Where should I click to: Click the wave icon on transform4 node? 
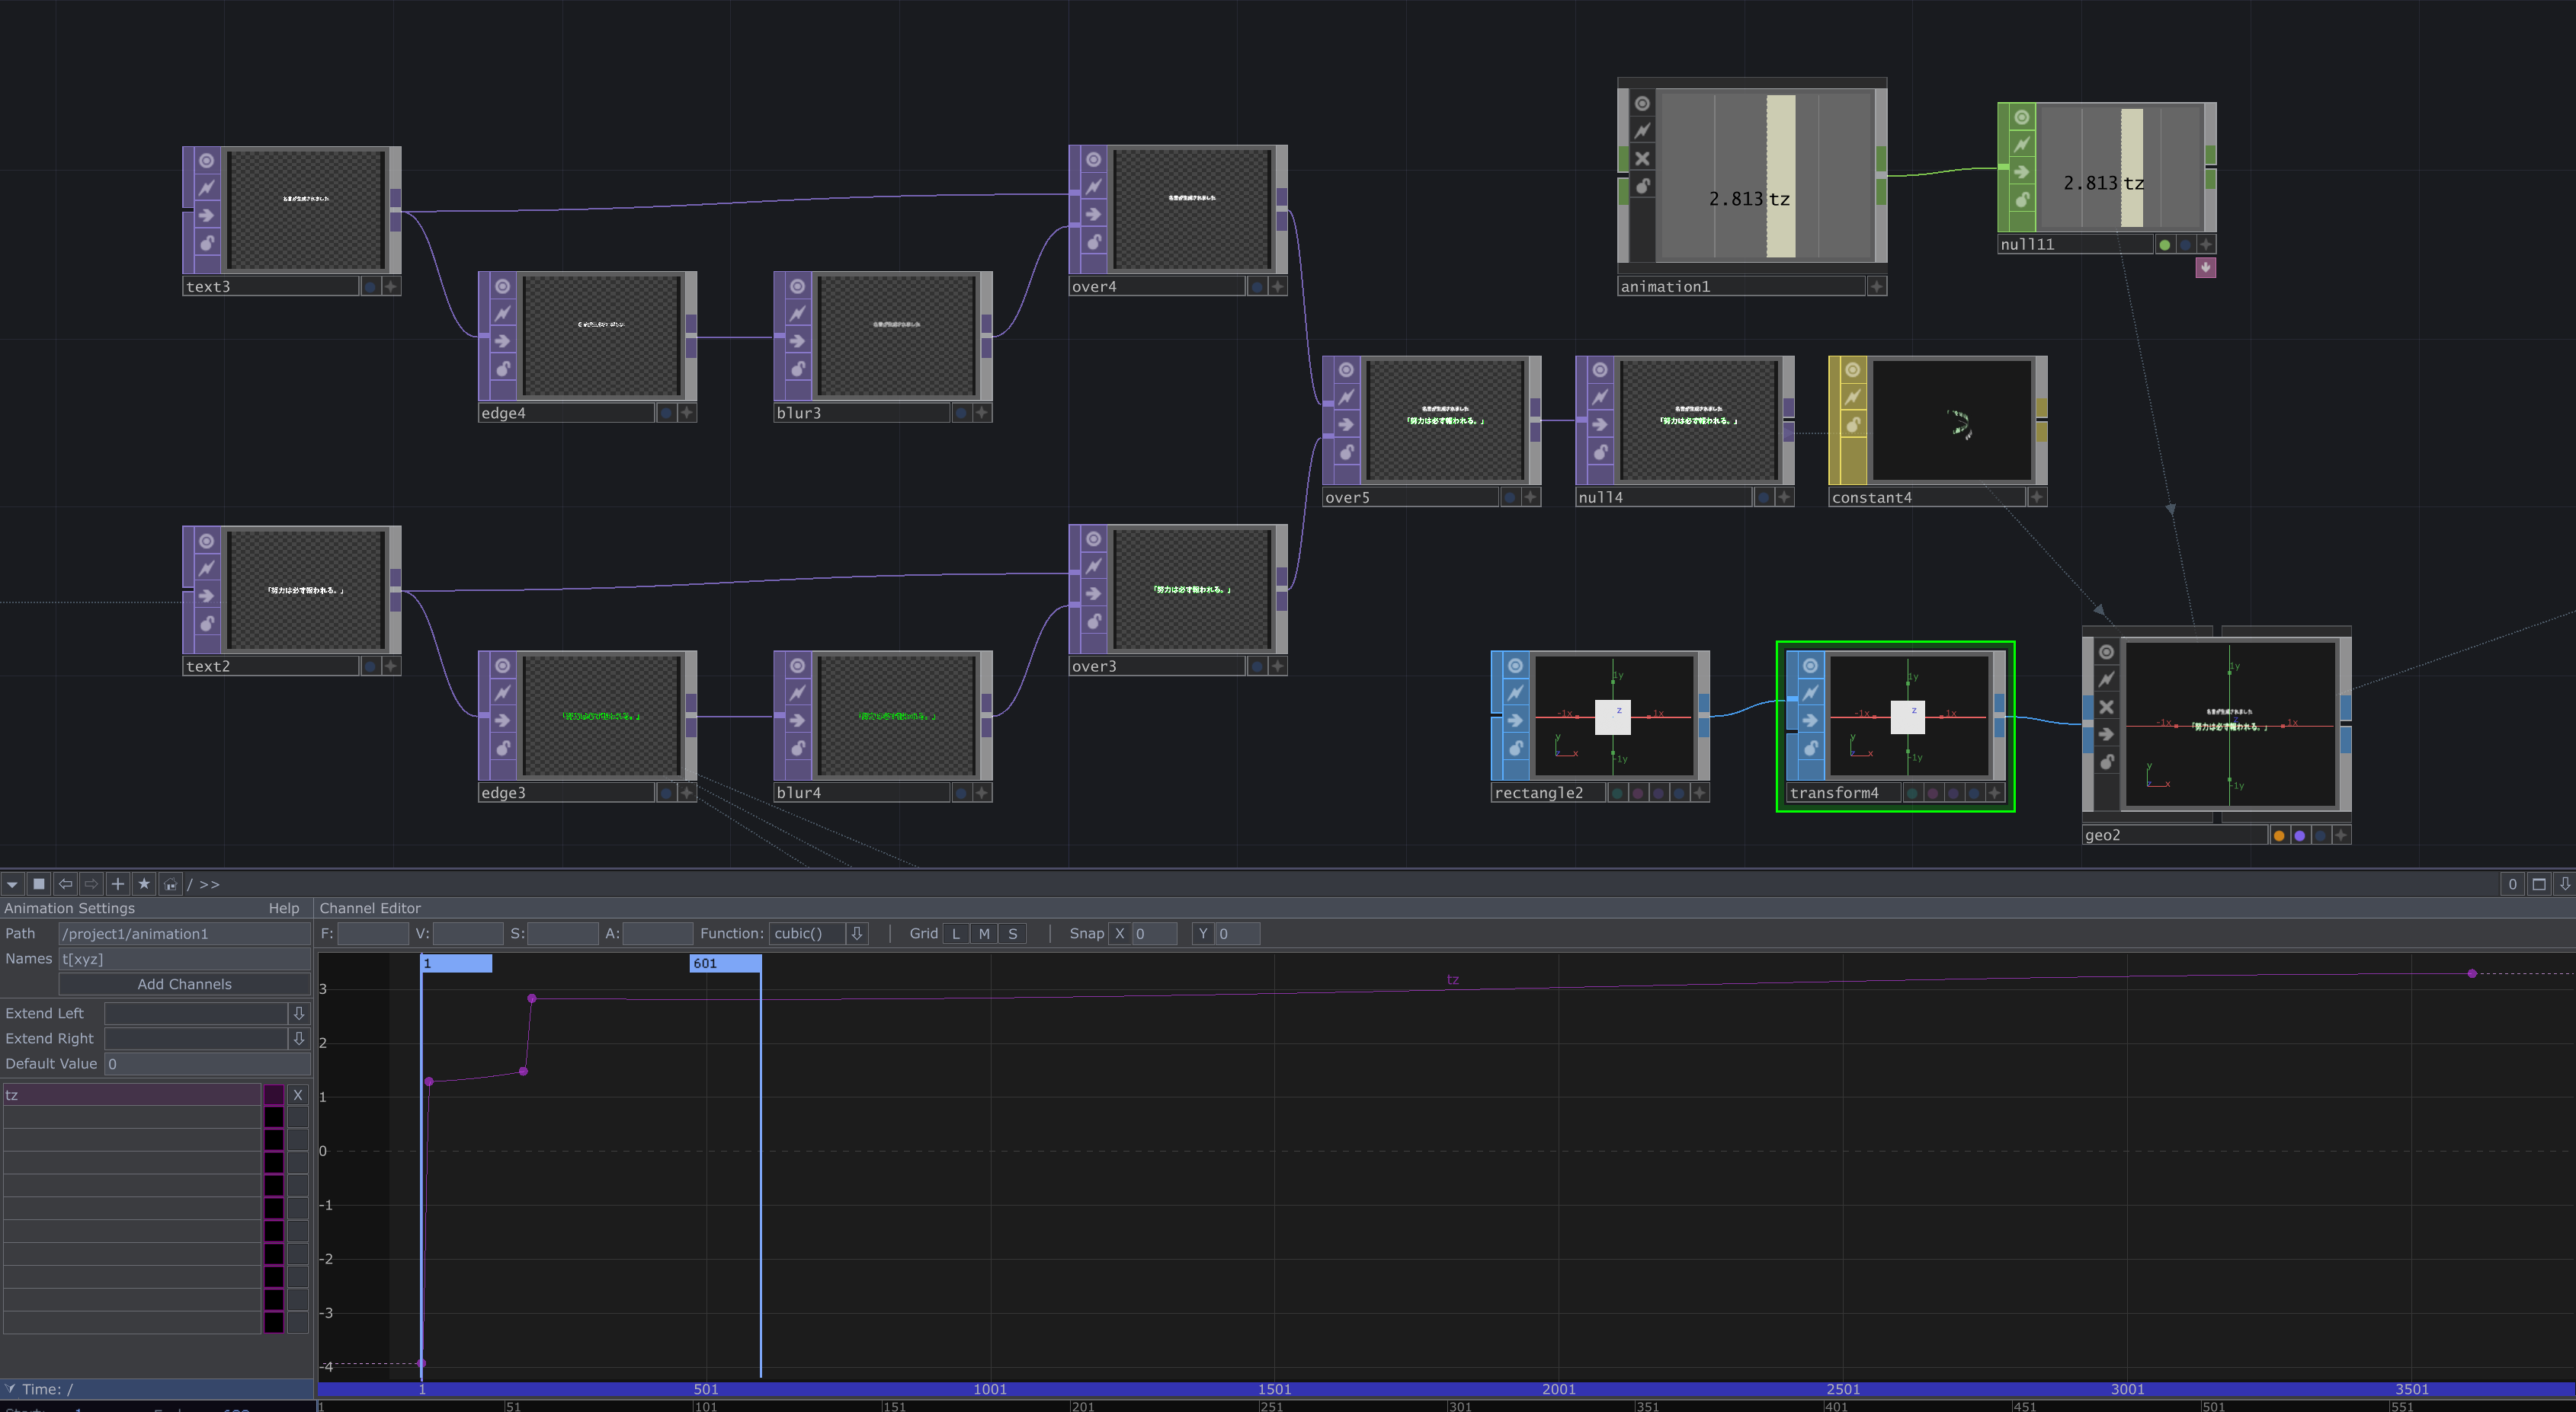(1810, 694)
